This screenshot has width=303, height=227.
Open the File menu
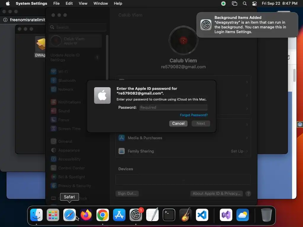pyautogui.click(x=57, y=4)
